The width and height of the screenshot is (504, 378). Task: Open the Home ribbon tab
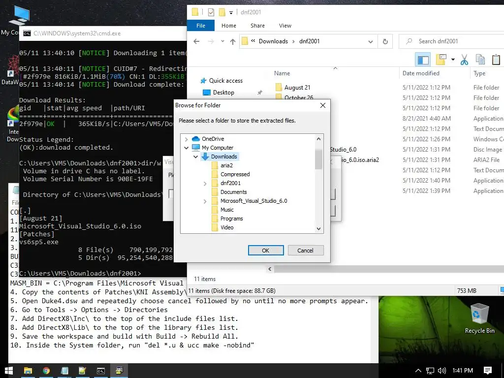[228, 26]
